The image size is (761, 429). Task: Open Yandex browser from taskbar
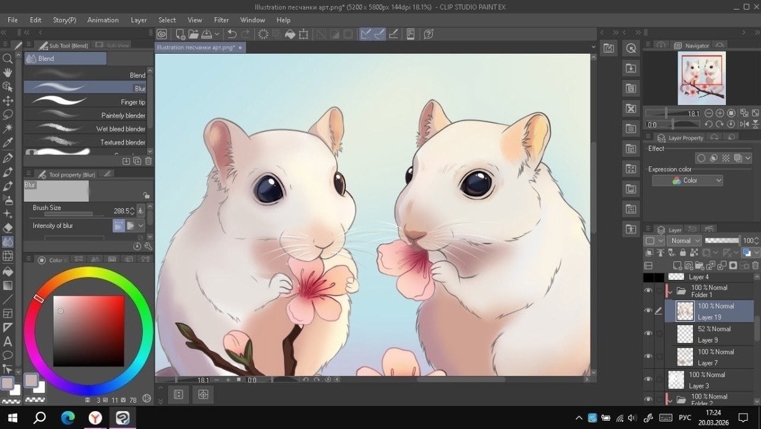[x=95, y=417]
